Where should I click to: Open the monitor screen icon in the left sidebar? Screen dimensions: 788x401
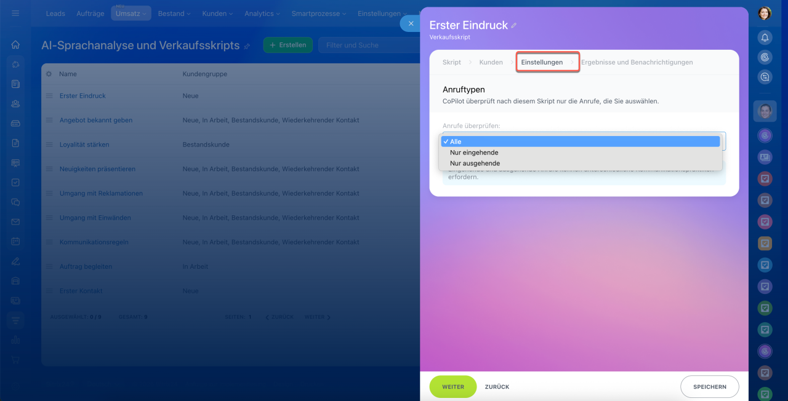[15, 163]
